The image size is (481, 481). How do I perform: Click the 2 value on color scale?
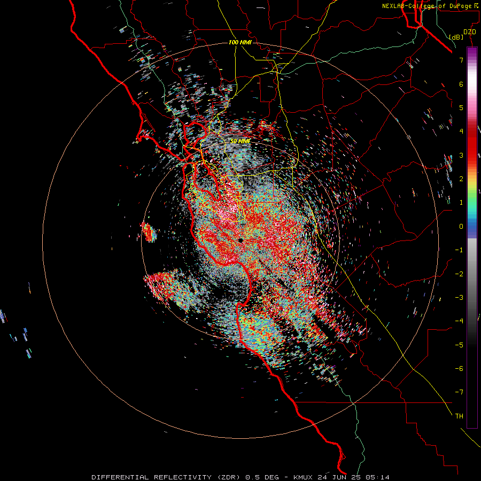coord(461,179)
